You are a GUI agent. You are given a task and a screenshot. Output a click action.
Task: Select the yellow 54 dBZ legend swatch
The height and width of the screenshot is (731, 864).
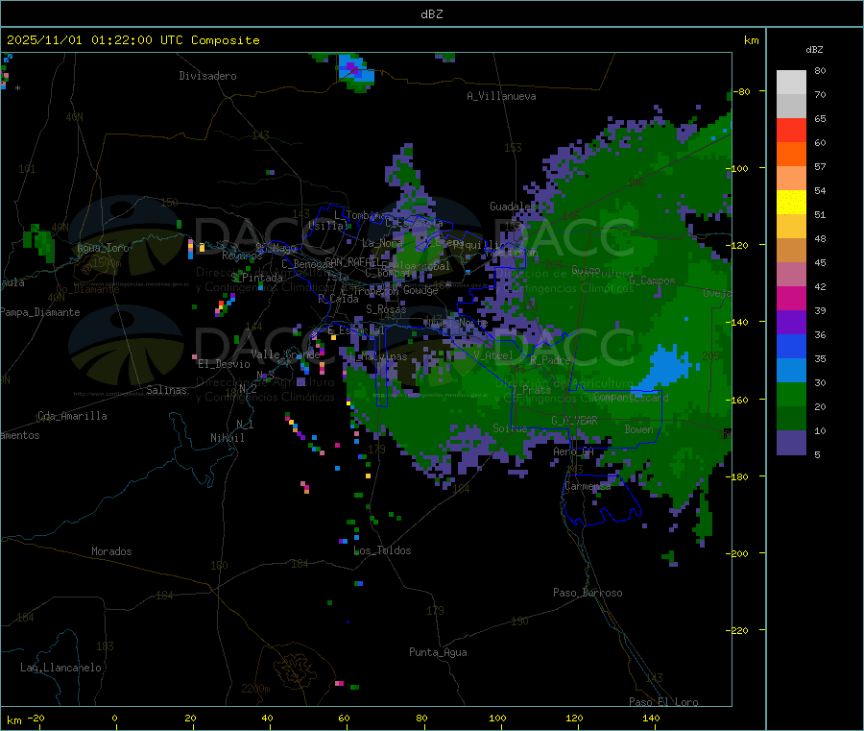coord(791,203)
